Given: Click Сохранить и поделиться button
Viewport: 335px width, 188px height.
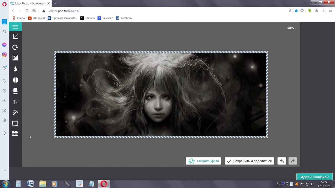Looking at the screenshot, I should [249, 161].
